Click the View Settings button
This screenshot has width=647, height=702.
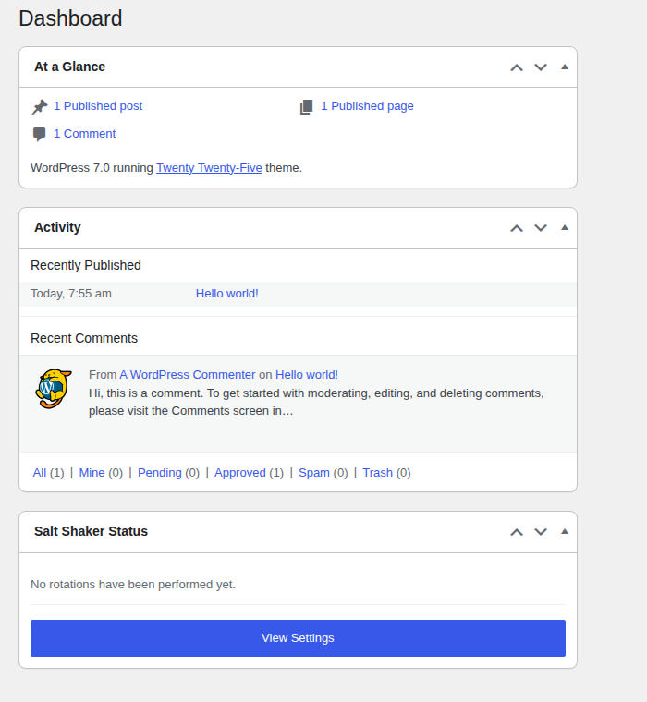pyautogui.click(x=298, y=638)
